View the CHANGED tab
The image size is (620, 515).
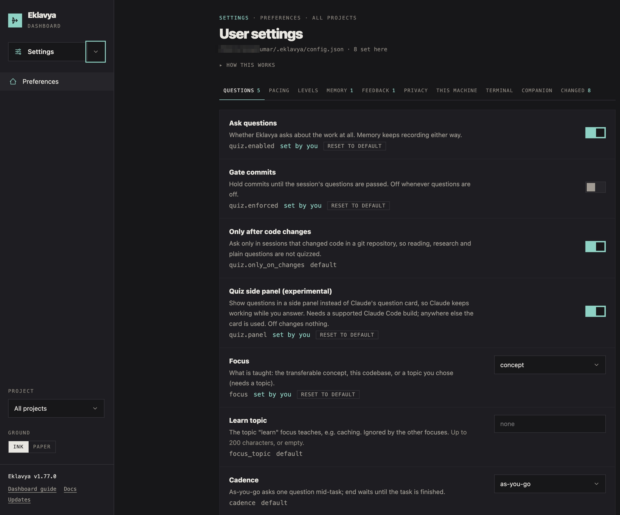[x=576, y=90]
